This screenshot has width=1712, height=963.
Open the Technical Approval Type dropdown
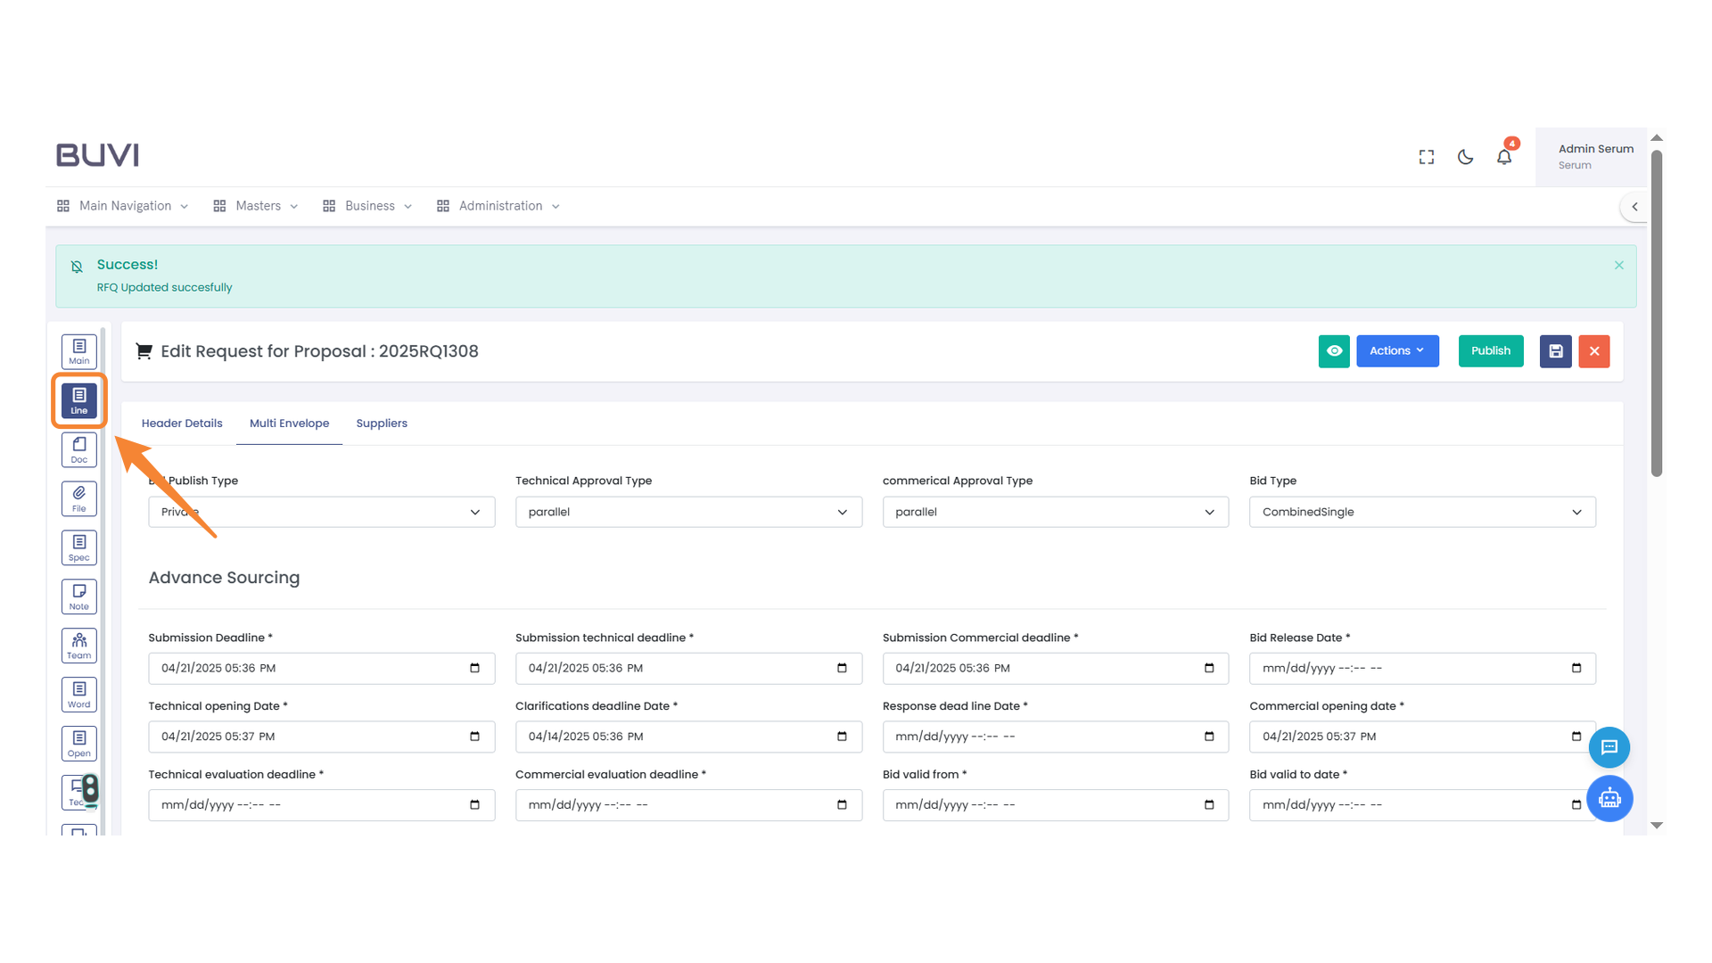[x=687, y=512]
